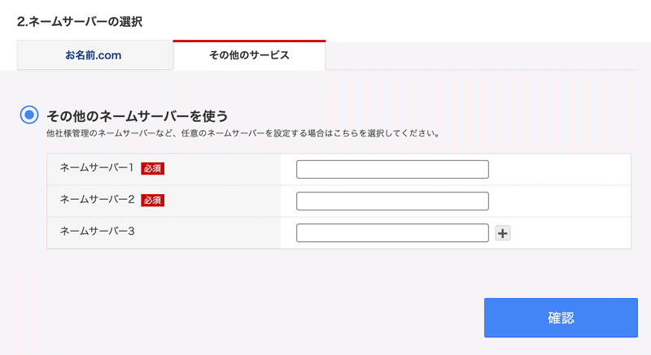Click empty cell space right of ネームサーバー1 field

click(560, 169)
